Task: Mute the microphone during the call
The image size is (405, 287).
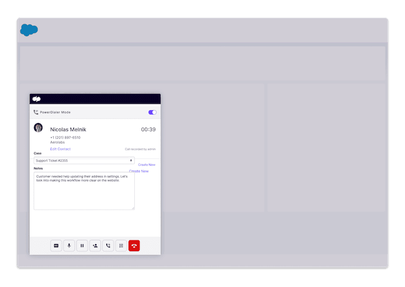Action: point(69,246)
